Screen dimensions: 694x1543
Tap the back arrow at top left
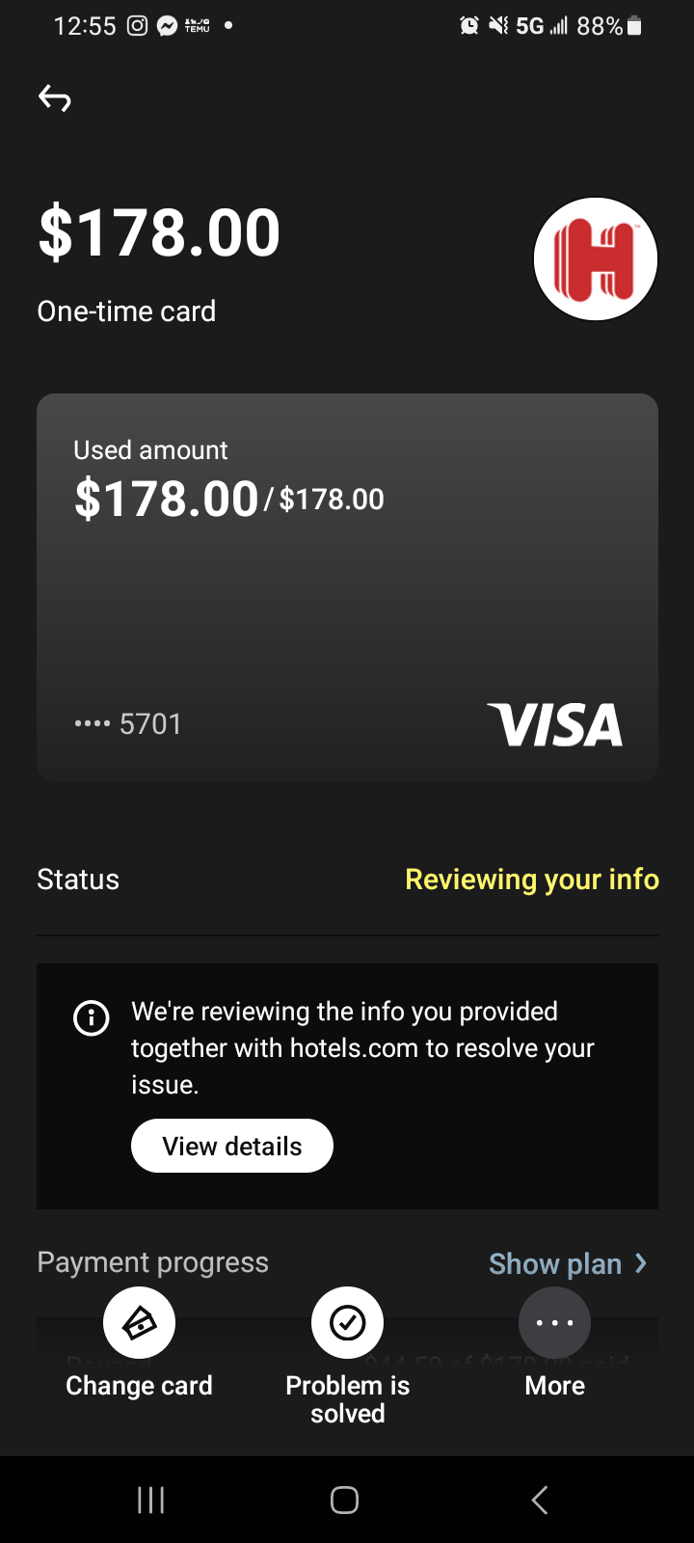tap(55, 97)
